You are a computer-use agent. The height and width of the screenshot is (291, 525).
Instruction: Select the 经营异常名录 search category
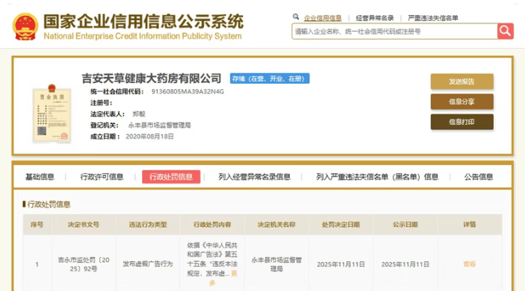pyautogui.click(x=375, y=17)
